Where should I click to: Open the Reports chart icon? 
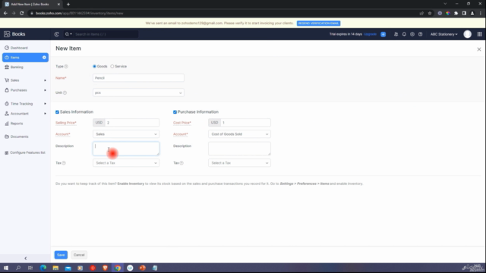[7, 124]
